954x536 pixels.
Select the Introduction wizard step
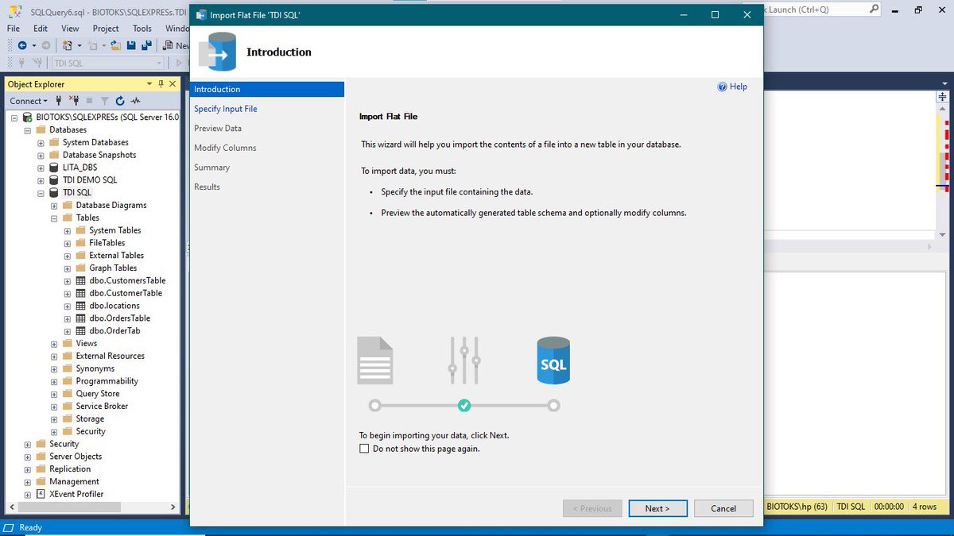coord(267,89)
